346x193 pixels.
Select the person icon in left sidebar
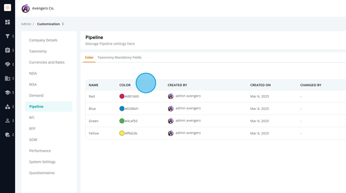click(8, 121)
